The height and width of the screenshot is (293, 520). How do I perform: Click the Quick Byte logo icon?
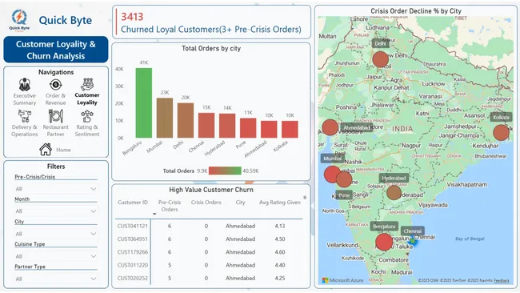(19, 19)
